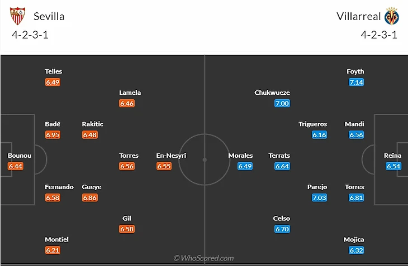The height and width of the screenshot is (266, 408).
Task: Select Montiel's 6.21 rating badge
Action: coord(53,250)
